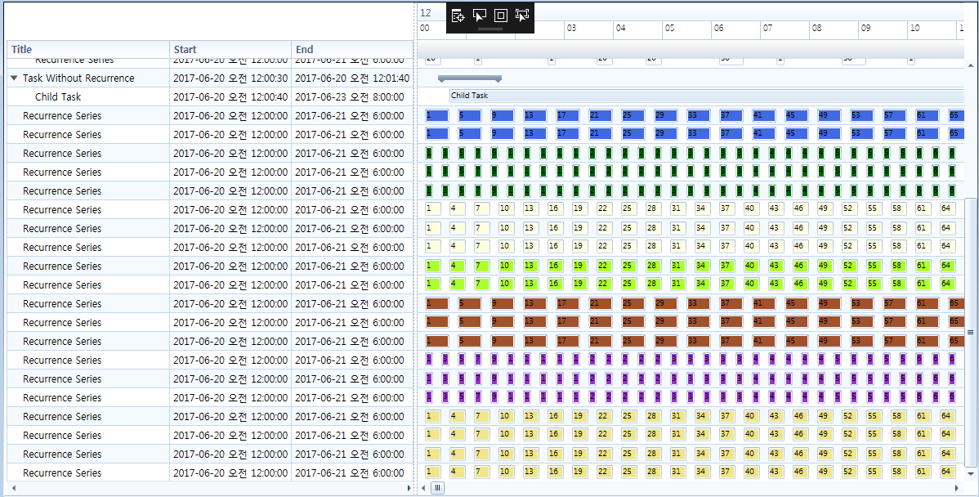Select the Child Task bar in timeline
The height and width of the screenshot is (497, 979).
pos(707,96)
